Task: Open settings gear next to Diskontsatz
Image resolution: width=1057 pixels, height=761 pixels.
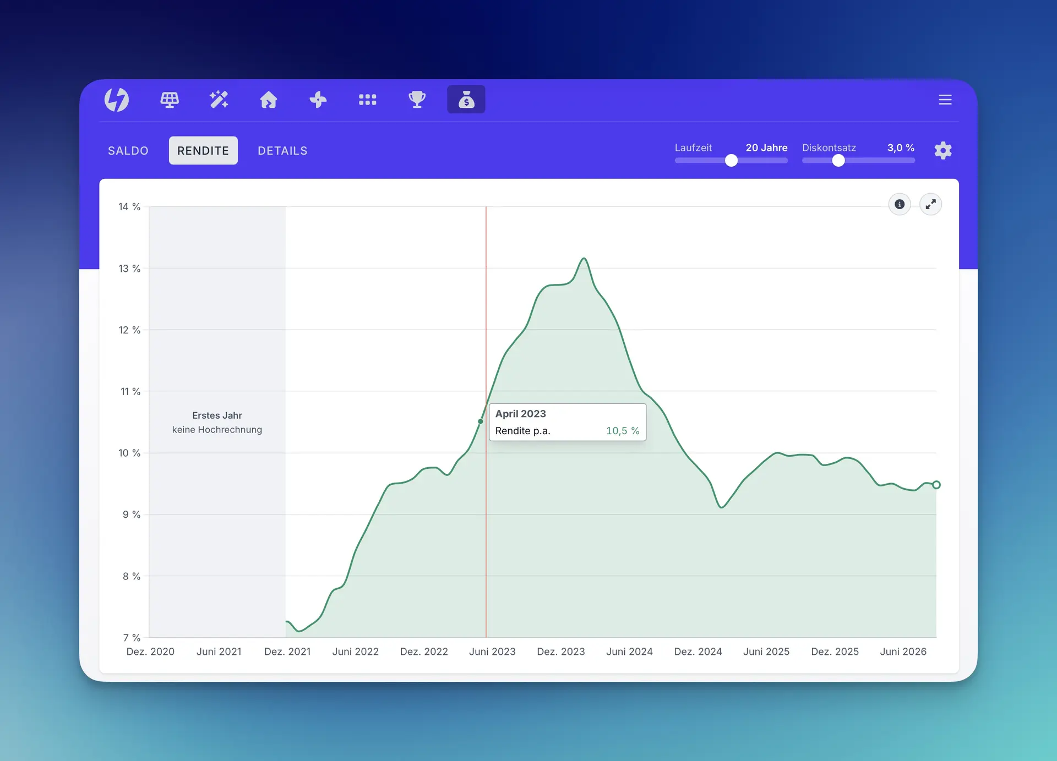Action: tap(943, 150)
